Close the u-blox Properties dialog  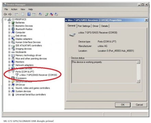[146, 20]
